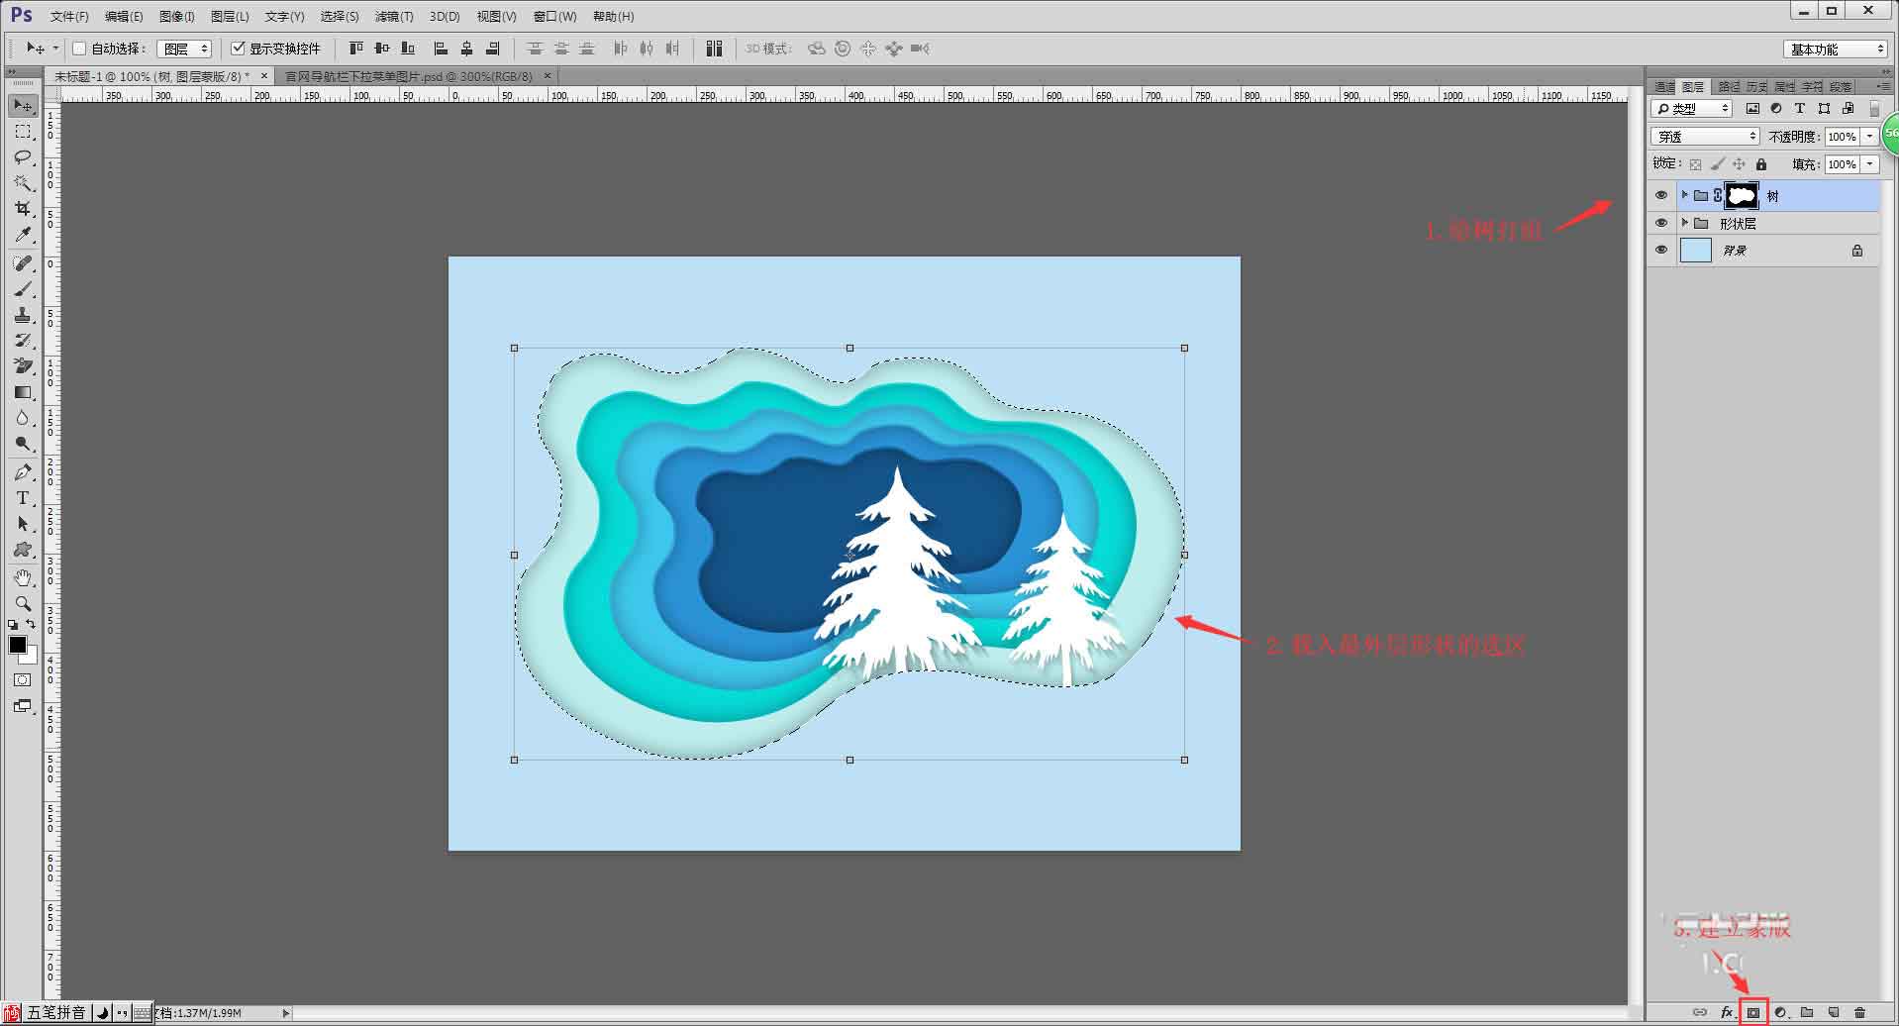Toggle Quick Mask mode icon
1899x1026 pixels.
(x=23, y=680)
